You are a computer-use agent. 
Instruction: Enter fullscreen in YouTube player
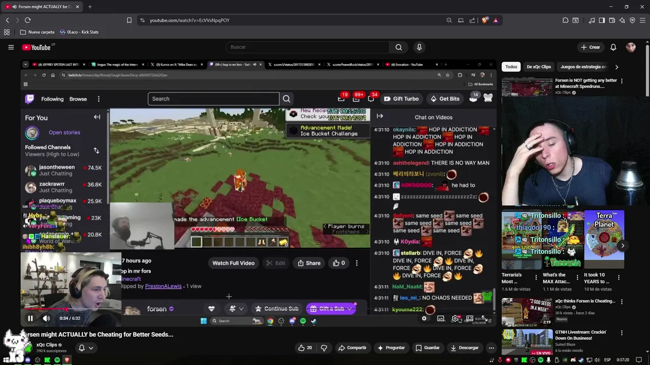coord(484,318)
